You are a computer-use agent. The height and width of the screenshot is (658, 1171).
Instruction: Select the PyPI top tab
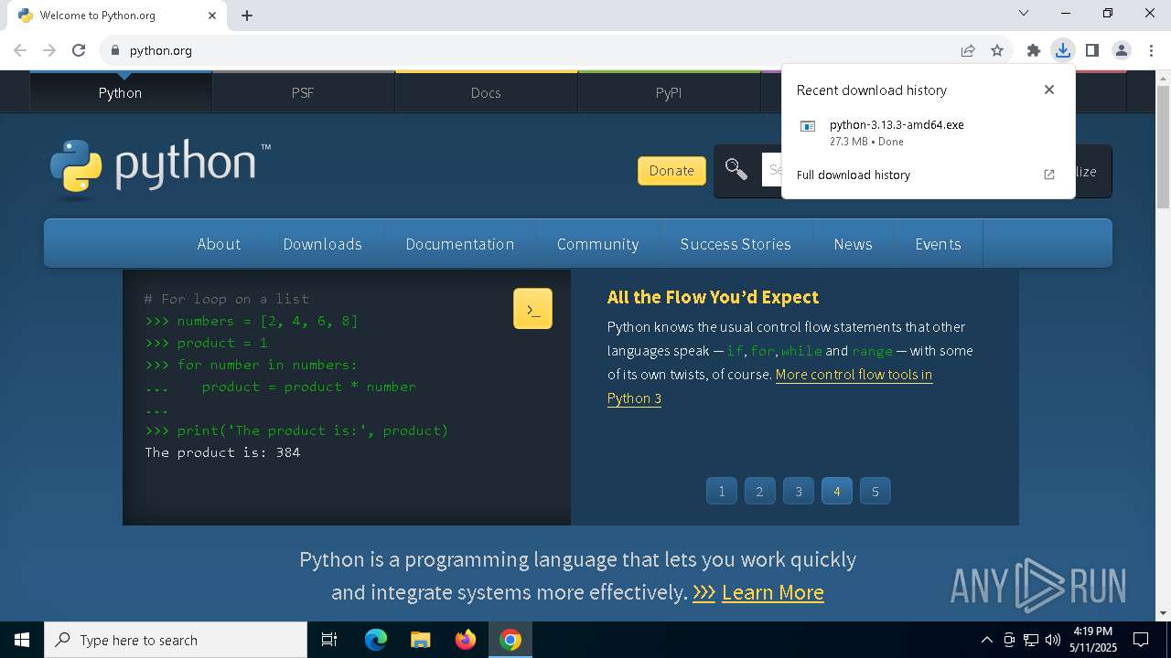click(x=669, y=92)
